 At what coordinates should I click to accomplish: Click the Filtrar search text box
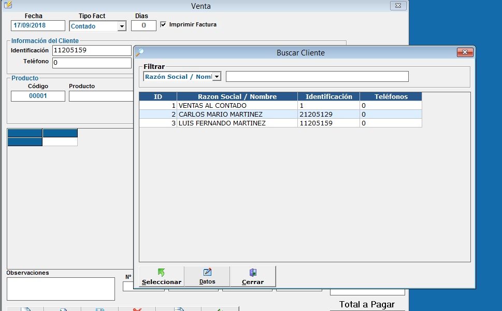tap(317, 77)
